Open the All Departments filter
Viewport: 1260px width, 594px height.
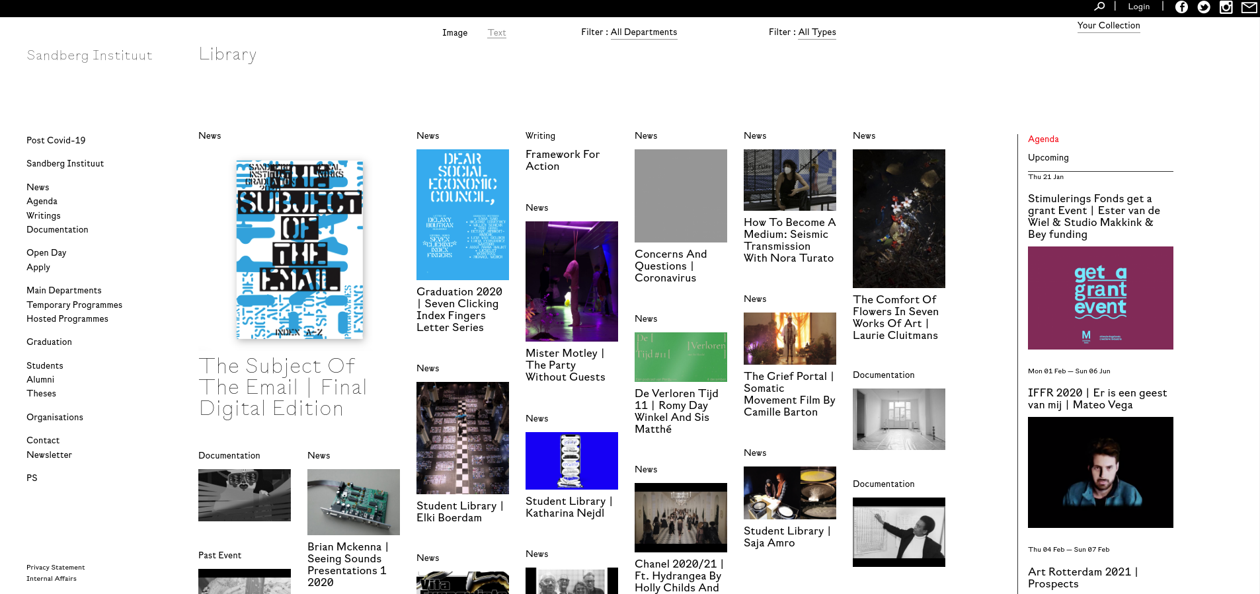coord(643,32)
